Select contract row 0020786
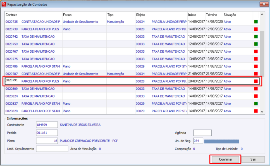The width and height of the screenshot is (270, 166). click(x=132, y=66)
